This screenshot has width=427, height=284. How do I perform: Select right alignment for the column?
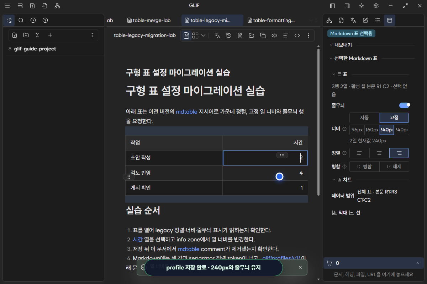tap(399, 153)
